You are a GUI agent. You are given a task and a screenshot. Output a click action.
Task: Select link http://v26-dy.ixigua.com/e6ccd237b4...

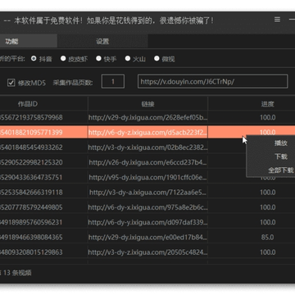pyautogui.click(x=147, y=162)
